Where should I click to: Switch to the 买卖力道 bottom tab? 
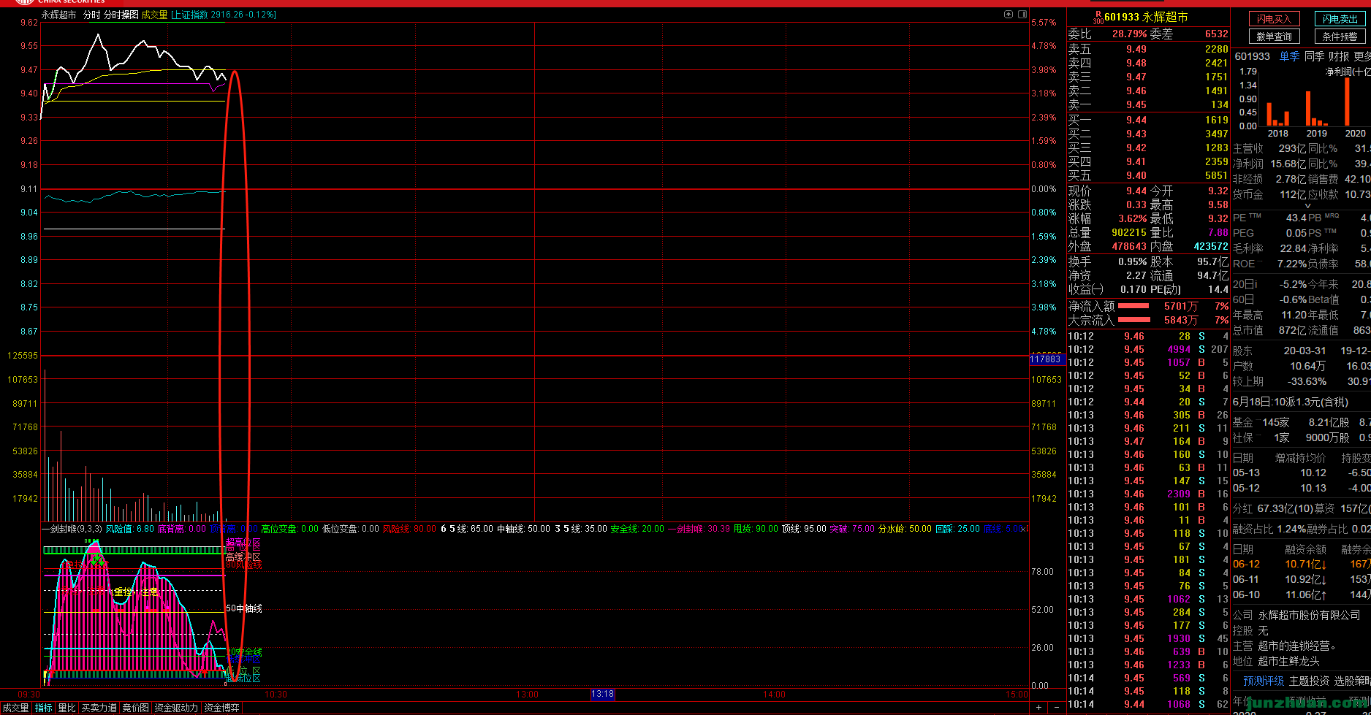coord(99,708)
